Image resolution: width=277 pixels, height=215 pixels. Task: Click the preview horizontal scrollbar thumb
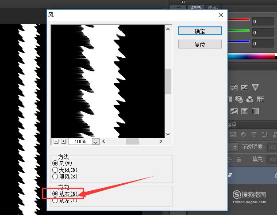132,141
